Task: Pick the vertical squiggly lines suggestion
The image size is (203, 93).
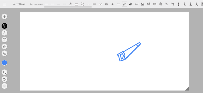Action: point(82,4)
